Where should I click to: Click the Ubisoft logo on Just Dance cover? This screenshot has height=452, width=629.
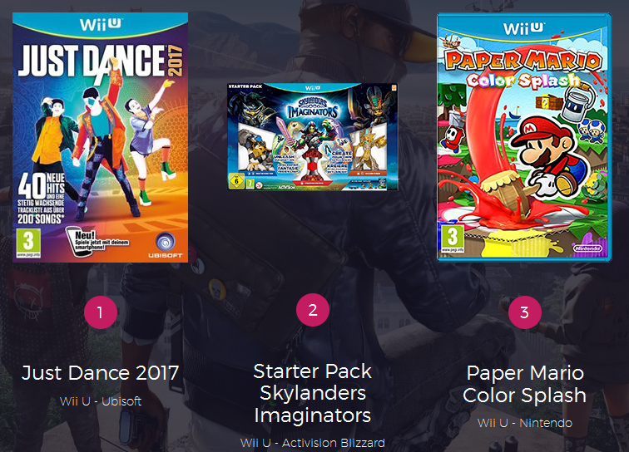166,244
